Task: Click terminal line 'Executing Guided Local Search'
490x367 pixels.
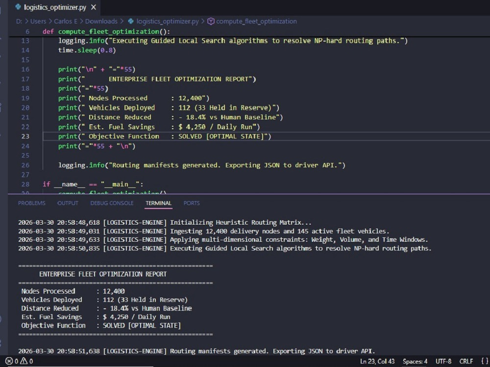Action: (224, 249)
